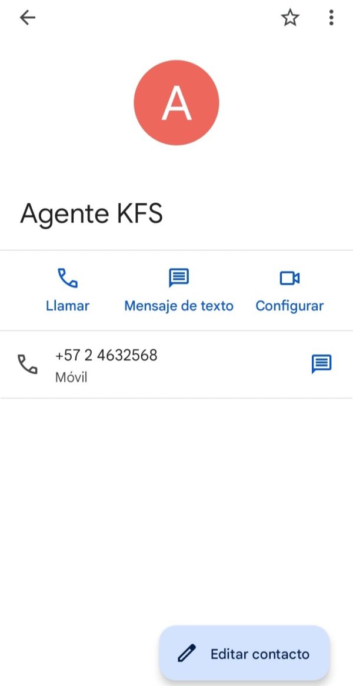The image size is (353, 686).
Task: Click the Llamar text label
Action: coord(68,306)
